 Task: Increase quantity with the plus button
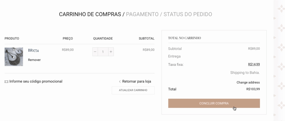point(111,52)
